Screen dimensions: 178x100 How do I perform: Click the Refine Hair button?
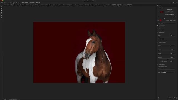(38, 3)
